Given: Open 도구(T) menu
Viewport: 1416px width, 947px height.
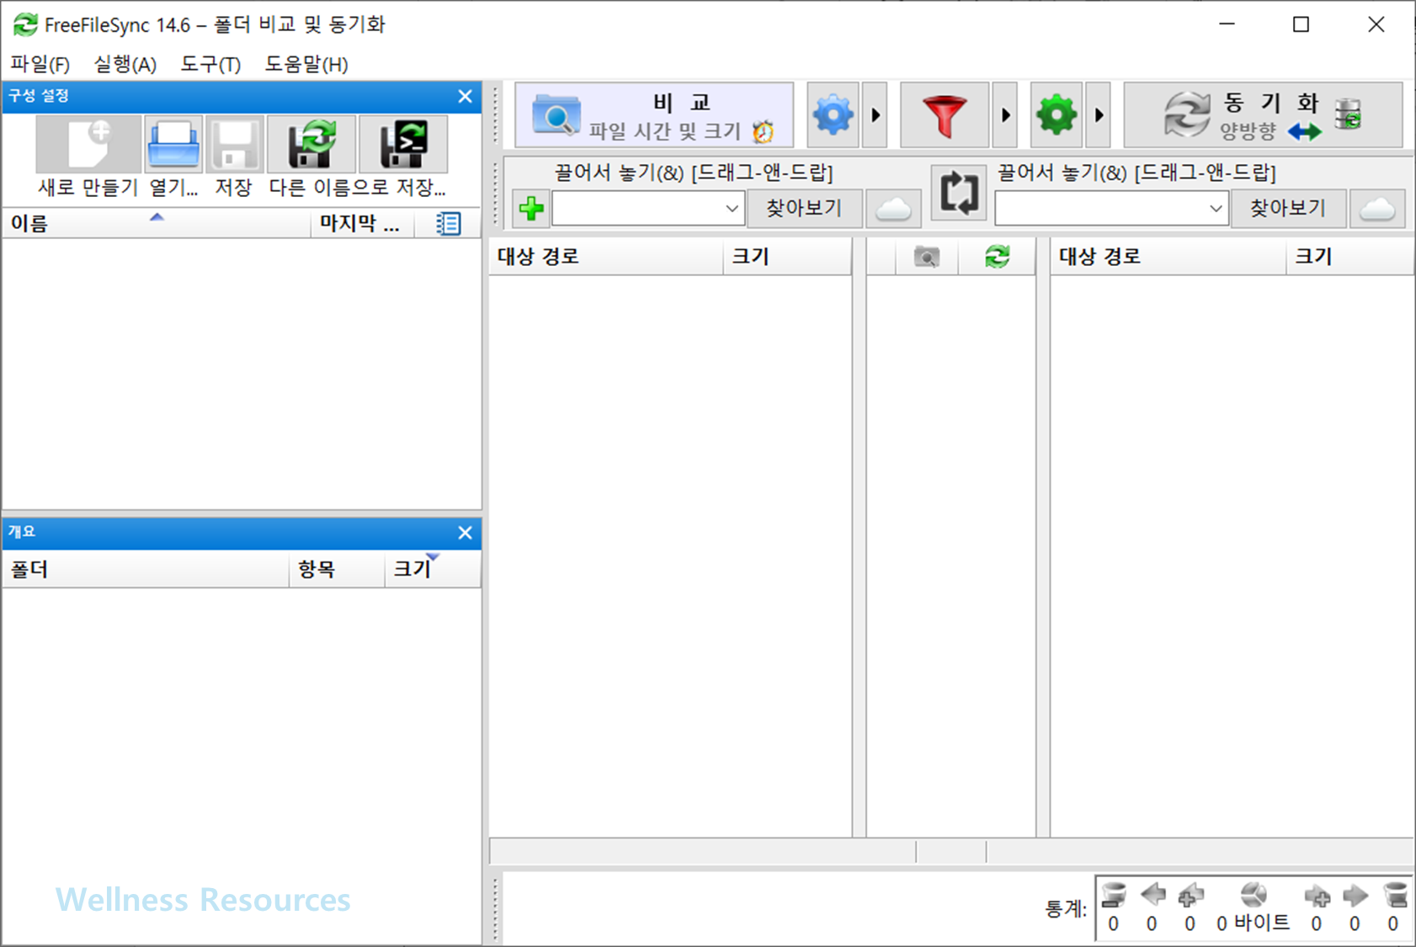Looking at the screenshot, I should 210,64.
